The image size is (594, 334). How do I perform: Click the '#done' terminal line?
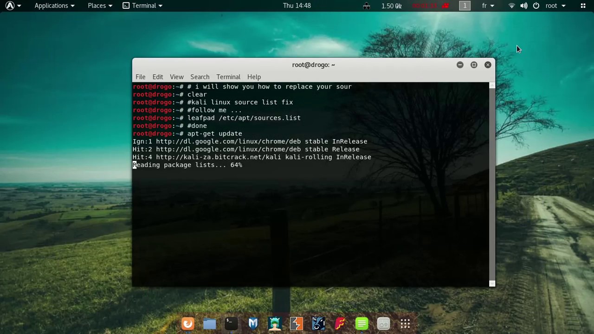coord(170,126)
